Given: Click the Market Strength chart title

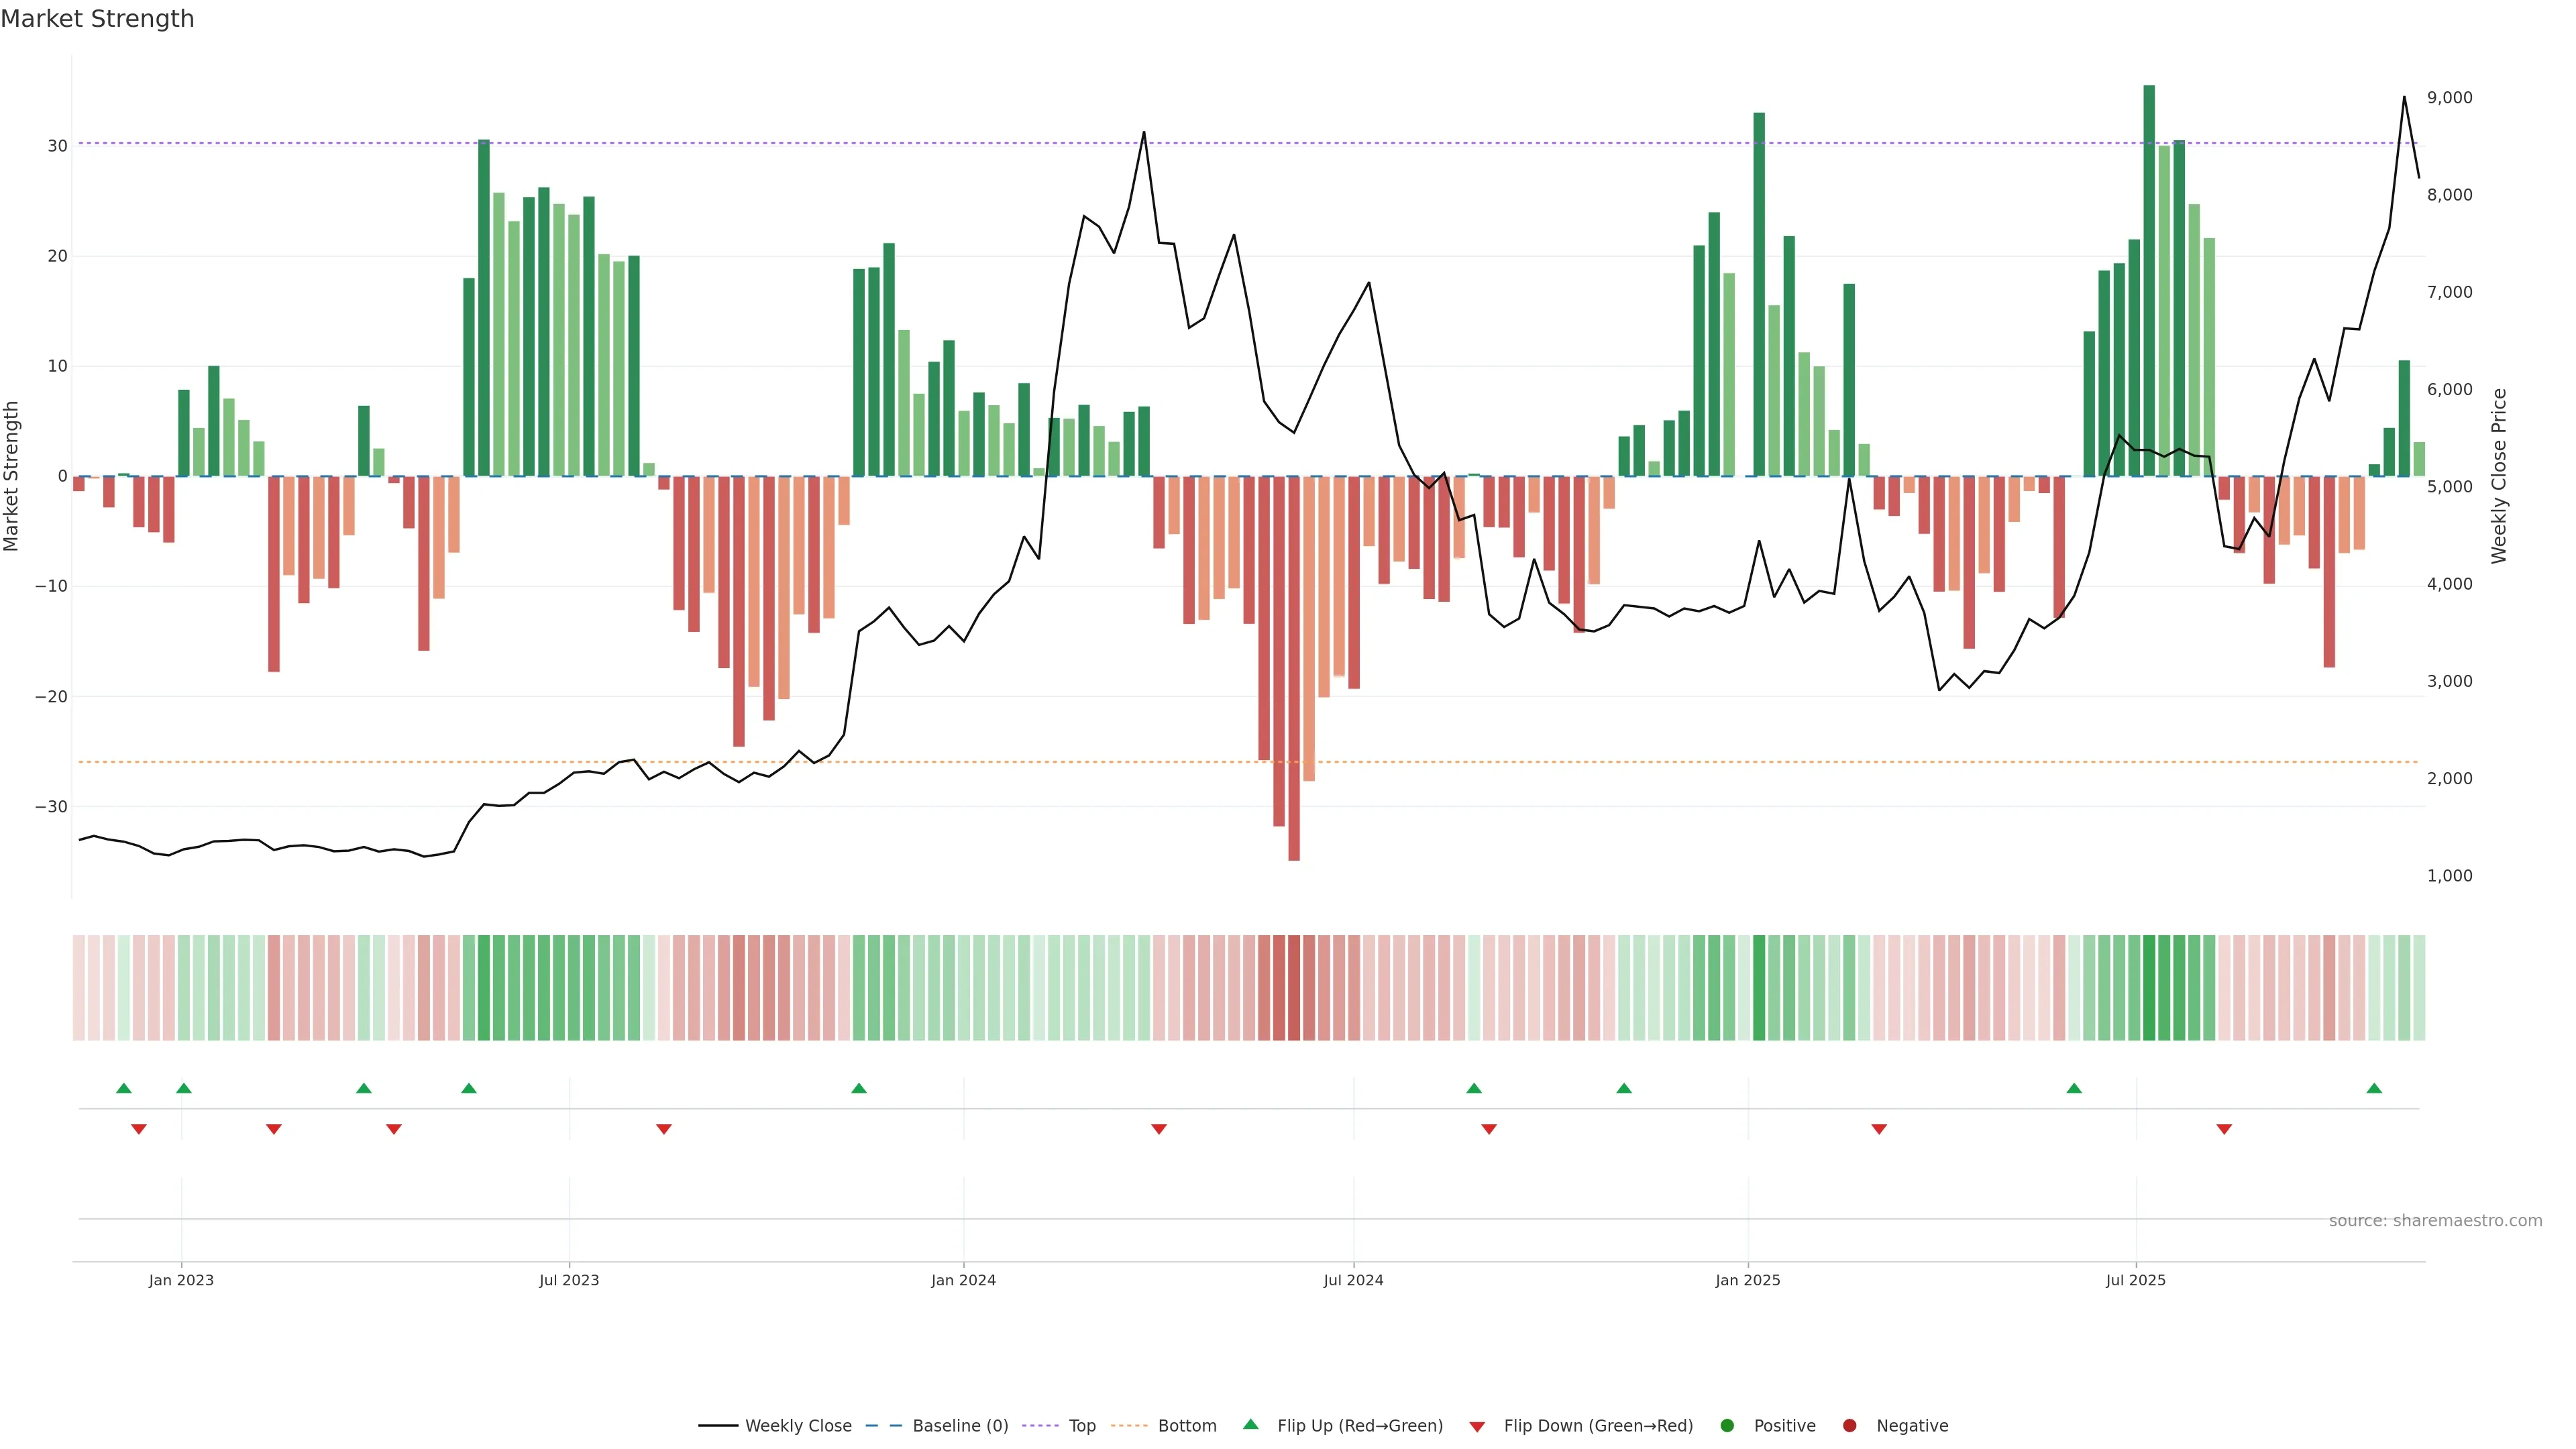Looking at the screenshot, I should (x=97, y=19).
